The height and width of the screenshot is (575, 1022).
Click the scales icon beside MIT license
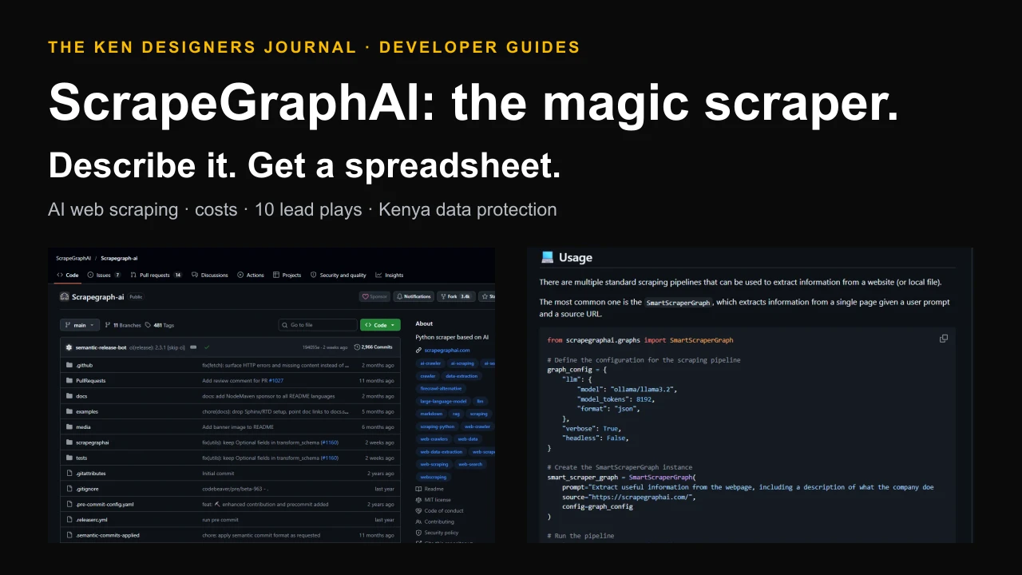(418, 500)
